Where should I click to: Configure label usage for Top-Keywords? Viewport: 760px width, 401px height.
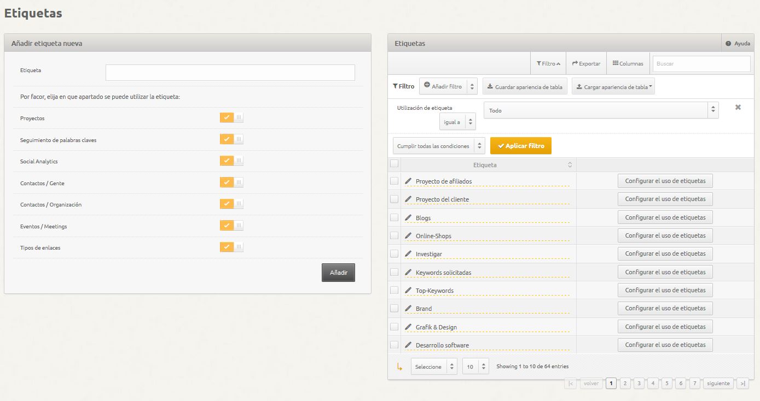[665, 290]
